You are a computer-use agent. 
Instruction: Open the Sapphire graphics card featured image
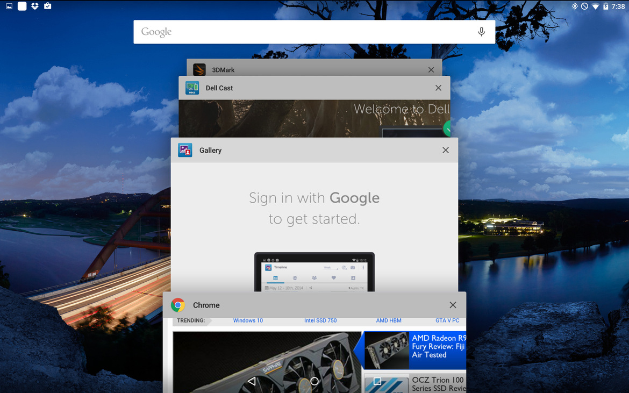[x=267, y=362]
